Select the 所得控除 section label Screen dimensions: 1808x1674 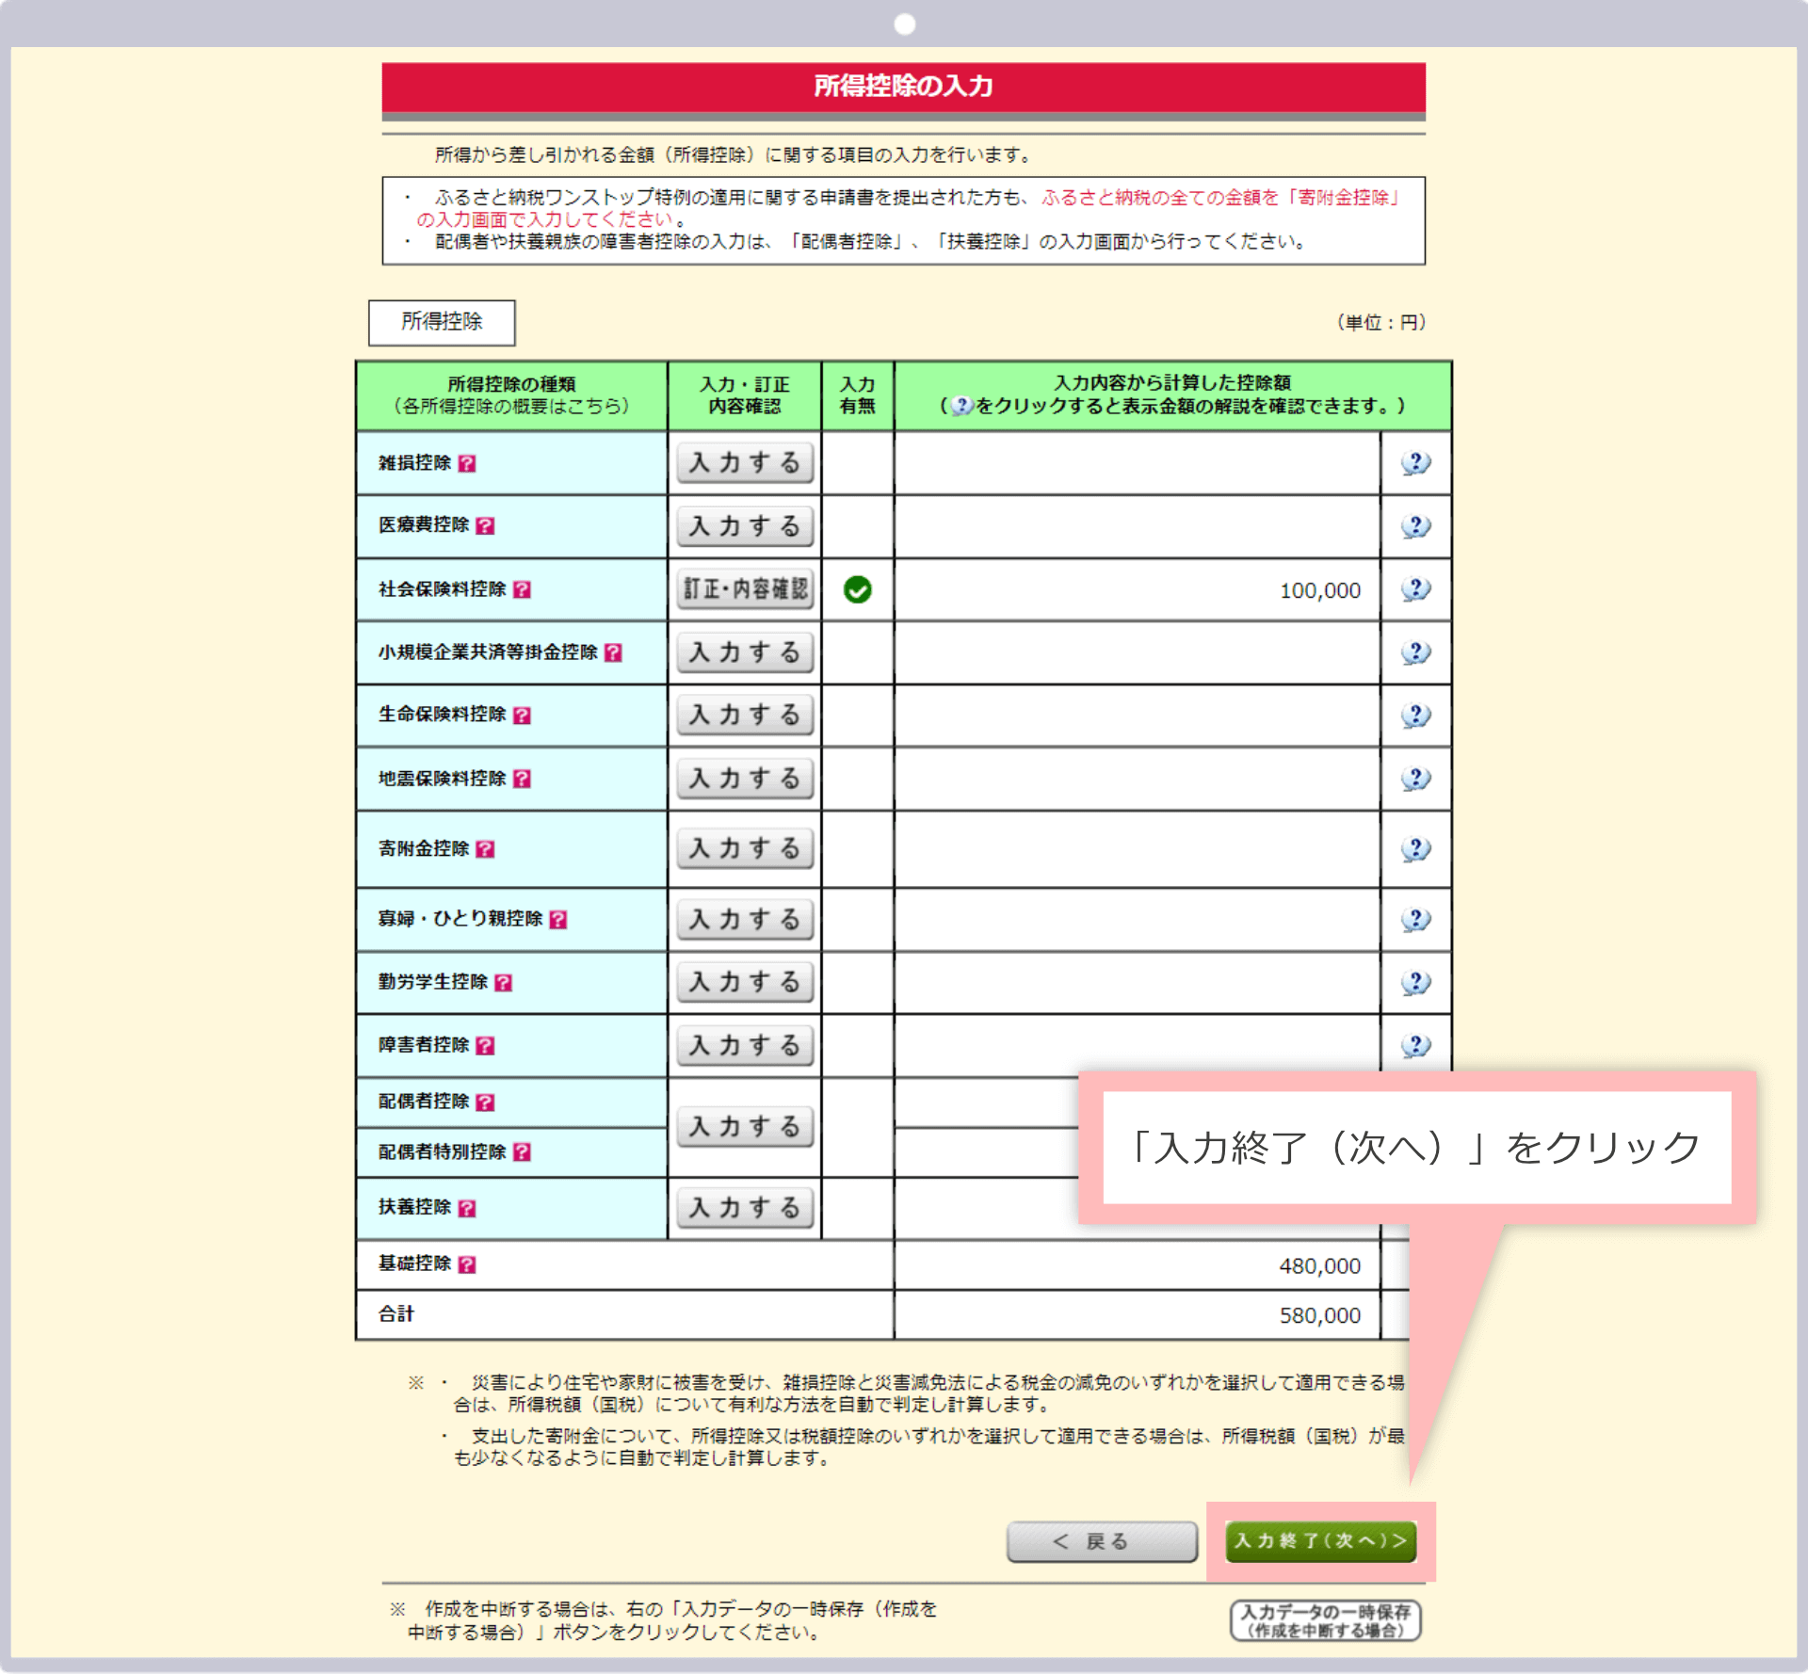441,323
